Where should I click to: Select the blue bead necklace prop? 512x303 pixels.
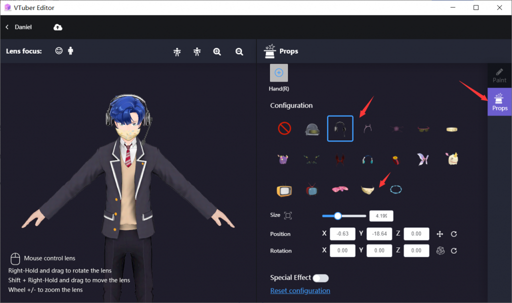[396, 189]
